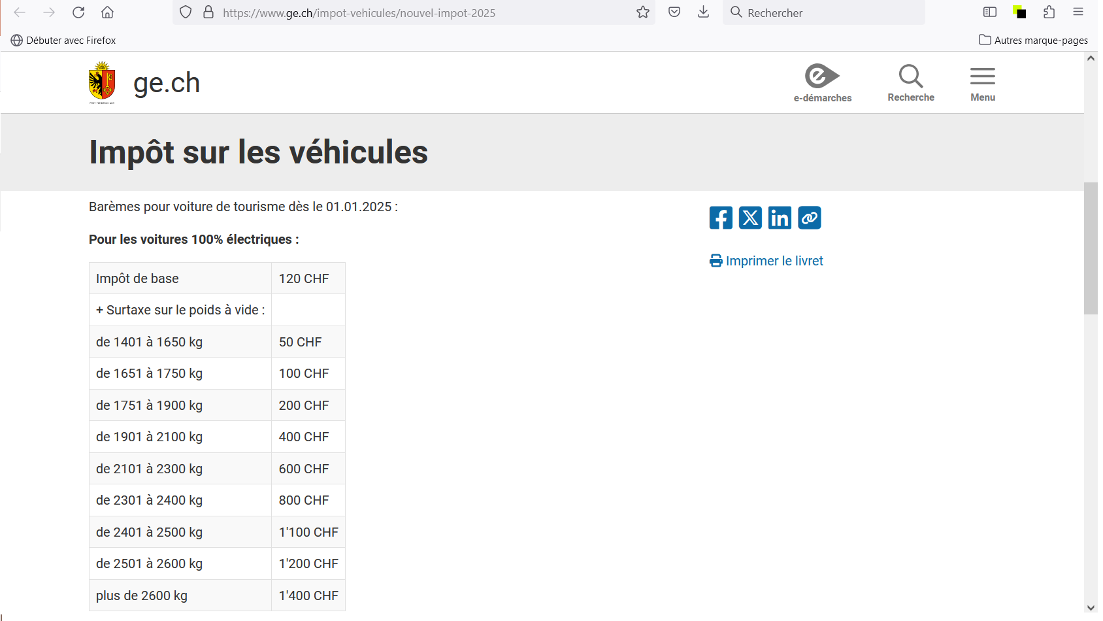1103x621 pixels.
Task: Open Firefox home page button
Action: [x=108, y=12]
